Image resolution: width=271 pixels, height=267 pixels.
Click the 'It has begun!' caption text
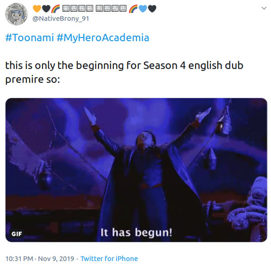click(136, 232)
